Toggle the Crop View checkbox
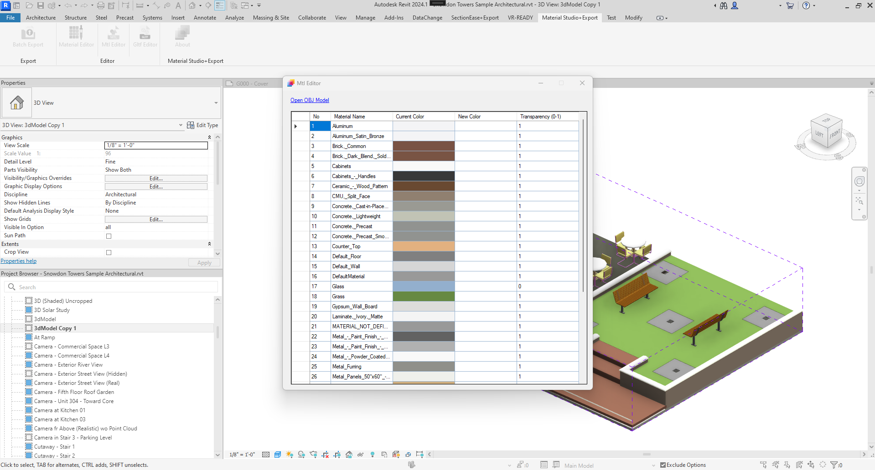The width and height of the screenshot is (875, 470). [x=109, y=252]
